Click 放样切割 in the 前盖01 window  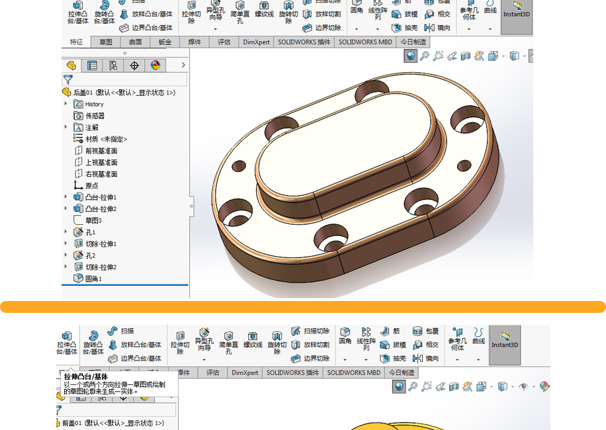[x=310, y=345]
